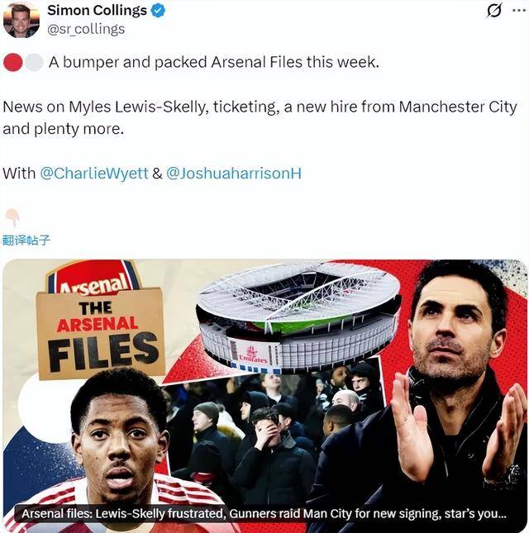Click the pointing-down hand emoji

pos(12,217)
